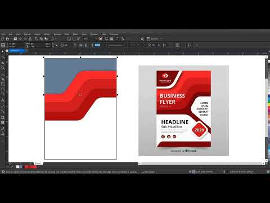Click the business flyer reference image
270x203 pixels.
point(183,111)
